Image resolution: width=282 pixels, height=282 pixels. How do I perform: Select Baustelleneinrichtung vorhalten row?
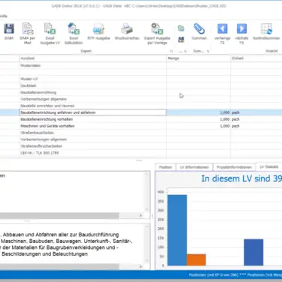[x=141, y=119]
